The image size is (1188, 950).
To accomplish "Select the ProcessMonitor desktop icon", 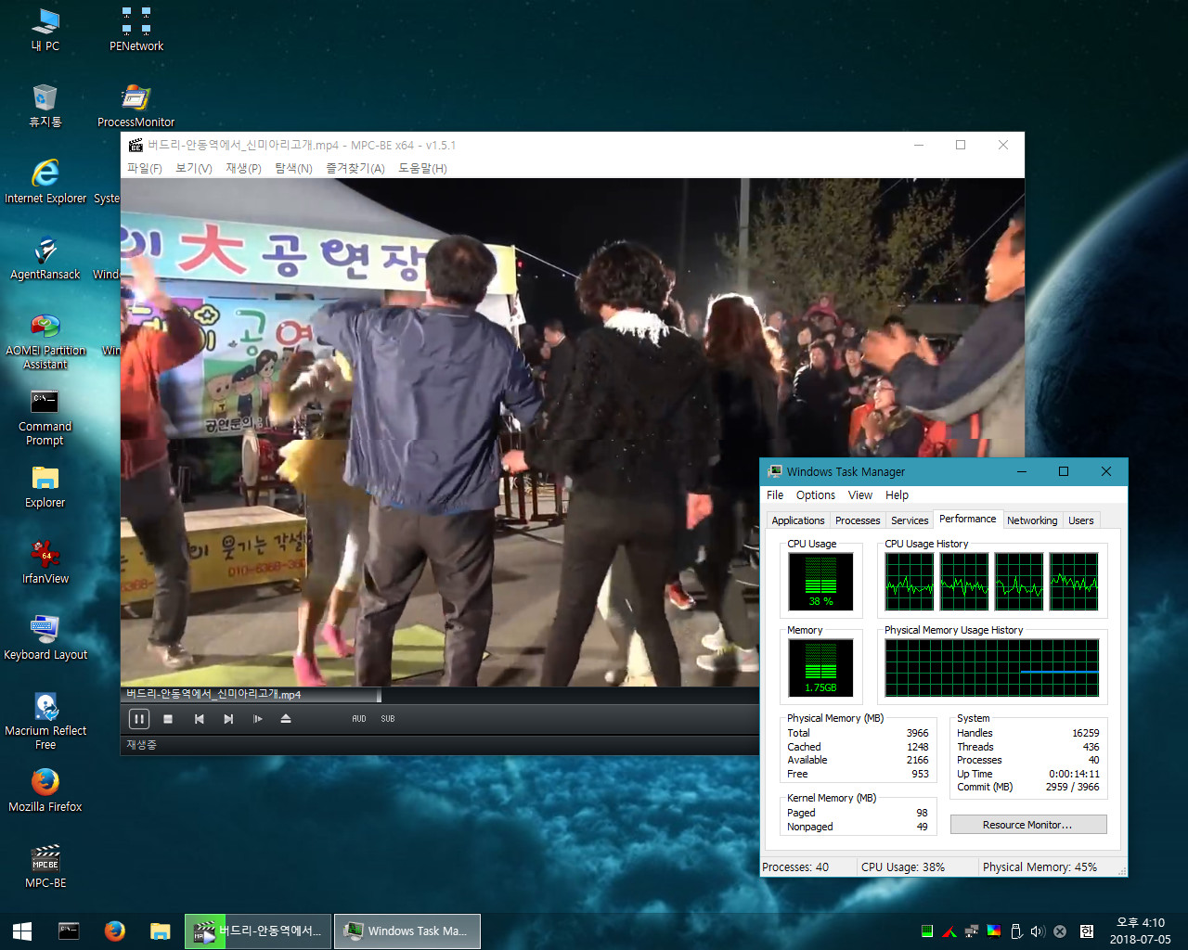I will pyautogui.click(x=136, y=106).
